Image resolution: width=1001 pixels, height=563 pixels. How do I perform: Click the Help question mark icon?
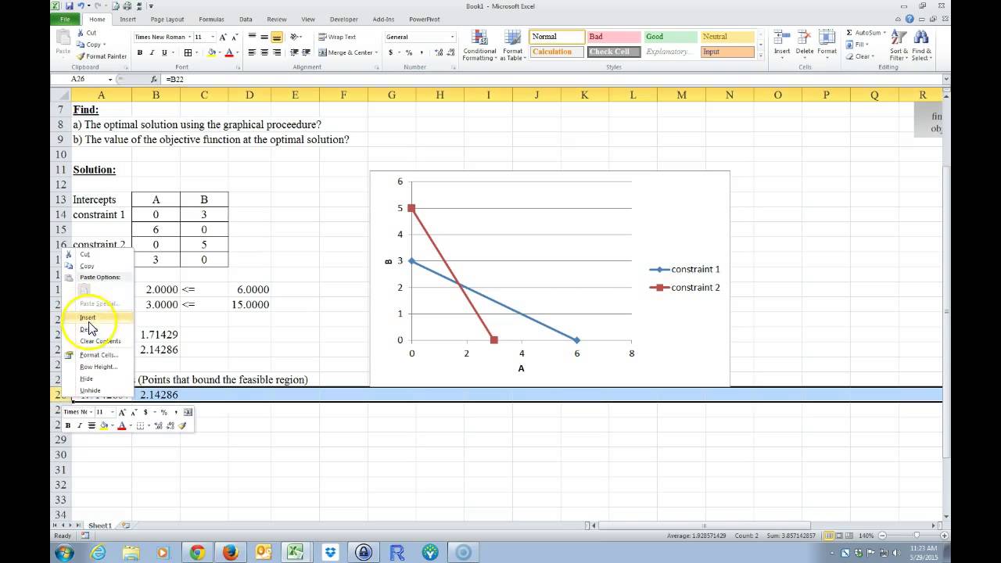click(910, 19)
